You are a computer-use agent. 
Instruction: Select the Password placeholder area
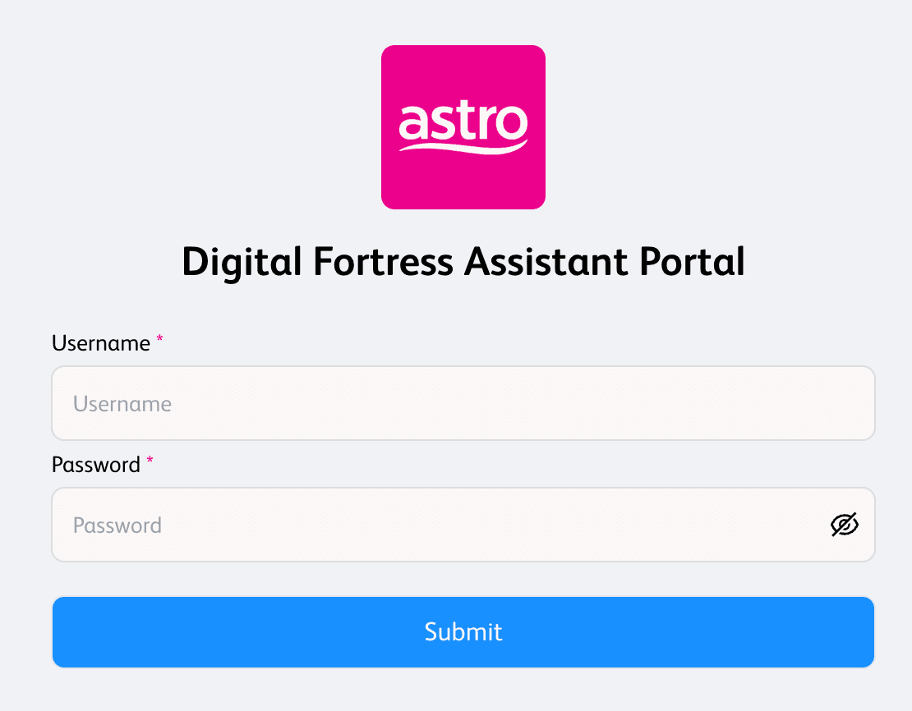(x=117, y=525)
